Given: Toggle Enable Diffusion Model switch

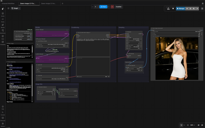Looking at the screenshot, I should click(x=29, y=36).
